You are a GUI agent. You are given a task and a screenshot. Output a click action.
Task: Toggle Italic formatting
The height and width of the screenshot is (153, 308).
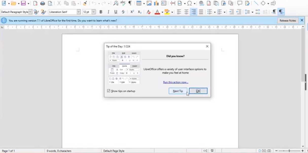tap(108, 12)
